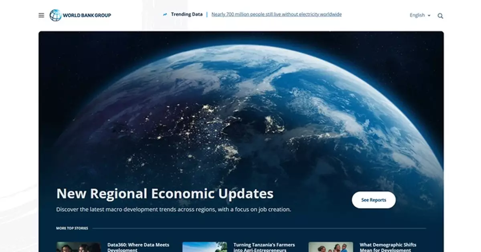Click the Demographic Shifts story thumbnail

[x=331, y=247]
